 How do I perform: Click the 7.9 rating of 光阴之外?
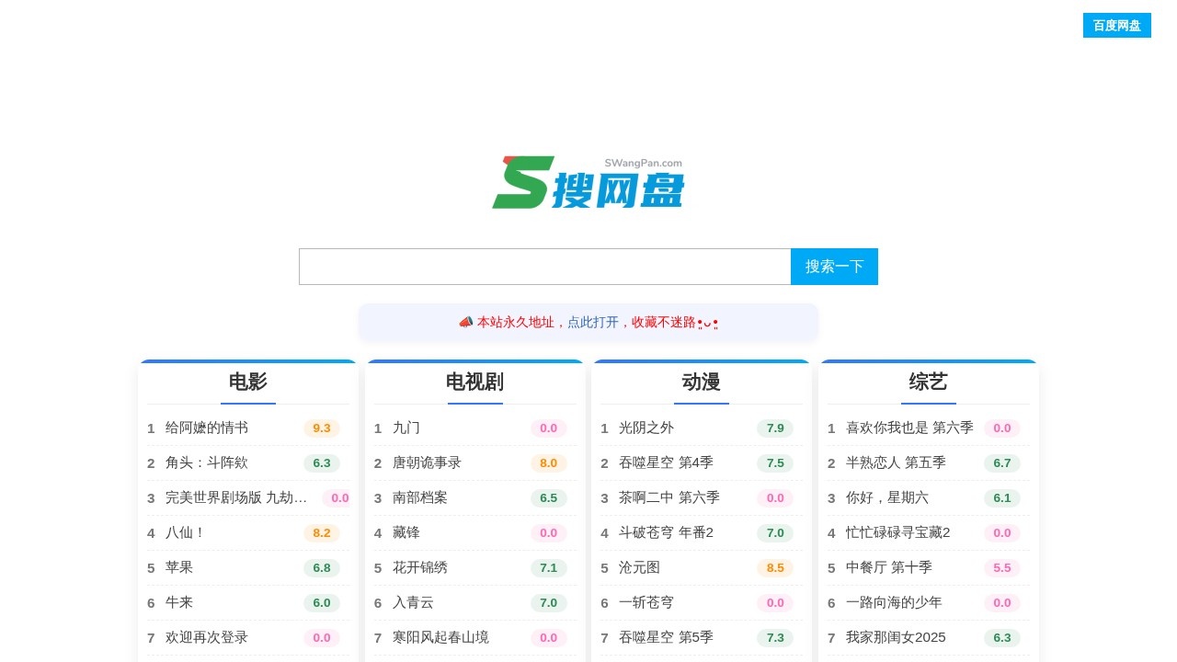click(775, 428)
